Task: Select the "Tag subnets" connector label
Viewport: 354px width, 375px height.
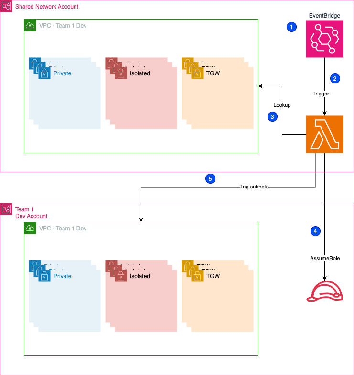Action: point(254,187)
